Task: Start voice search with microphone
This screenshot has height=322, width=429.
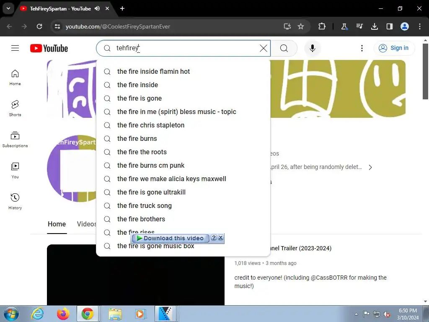Action: [312, 48]
